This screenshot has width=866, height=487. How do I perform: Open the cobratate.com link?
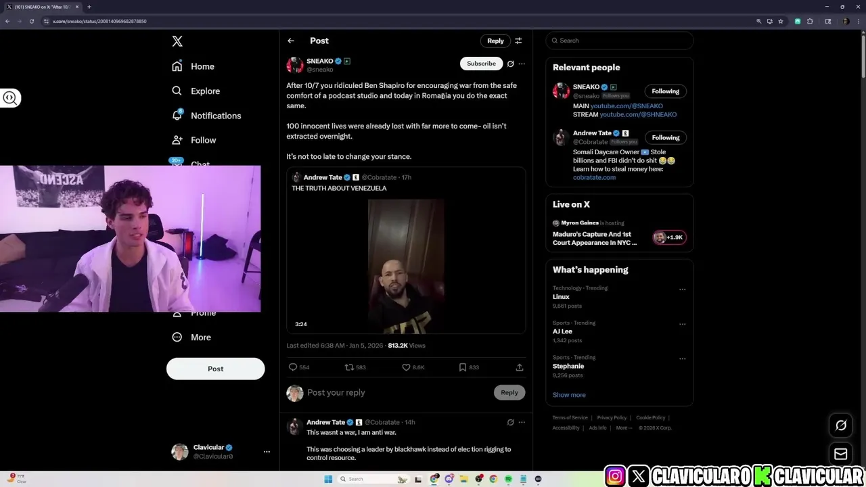(594, 177)
